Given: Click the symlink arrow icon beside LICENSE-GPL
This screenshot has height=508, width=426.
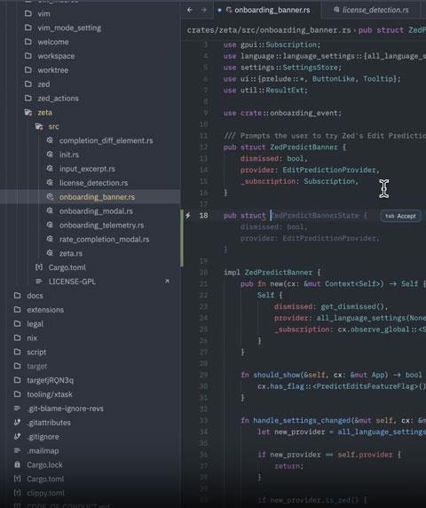Looking at the screenshot, I should (x=167, y=282).
